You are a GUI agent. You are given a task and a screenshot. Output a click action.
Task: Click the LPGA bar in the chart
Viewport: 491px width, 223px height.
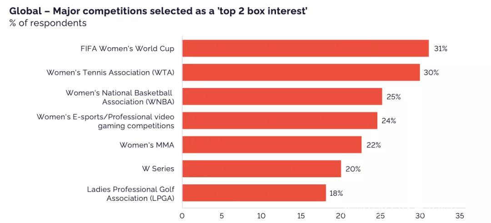point(254,193)
